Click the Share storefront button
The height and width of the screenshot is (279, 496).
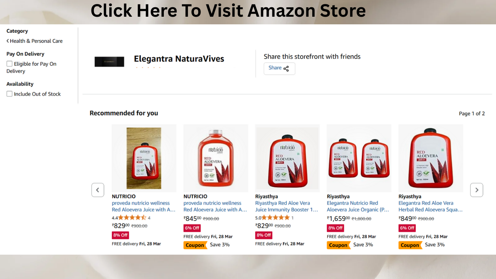click(279, 68)
